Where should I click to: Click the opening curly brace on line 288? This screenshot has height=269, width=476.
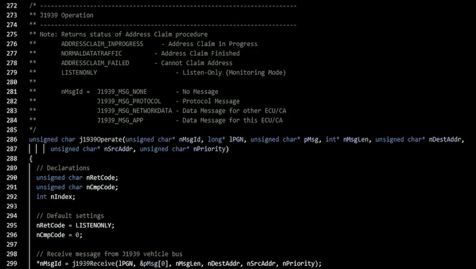(31, 159)
